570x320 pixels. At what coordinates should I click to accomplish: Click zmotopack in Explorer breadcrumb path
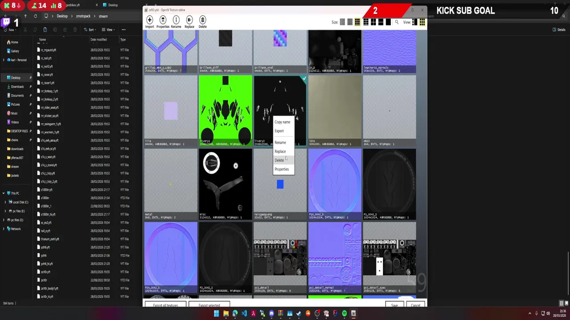pos(83,16)
